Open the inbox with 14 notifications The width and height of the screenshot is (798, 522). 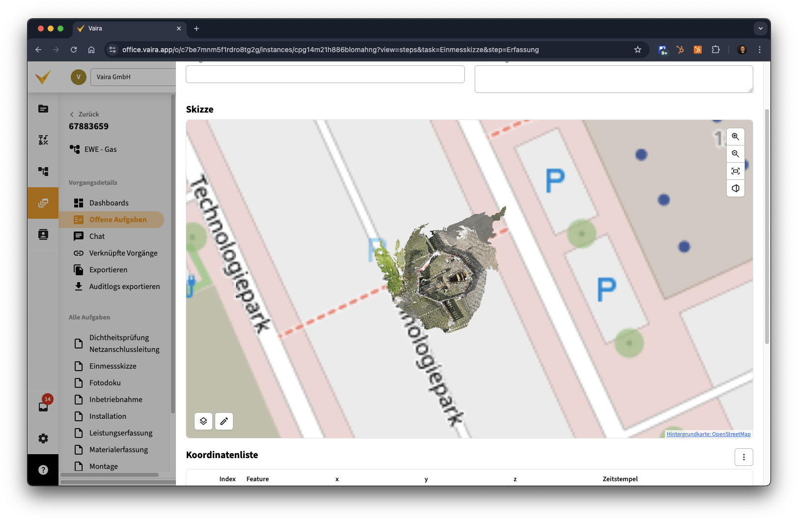click(x=43, y=406)
